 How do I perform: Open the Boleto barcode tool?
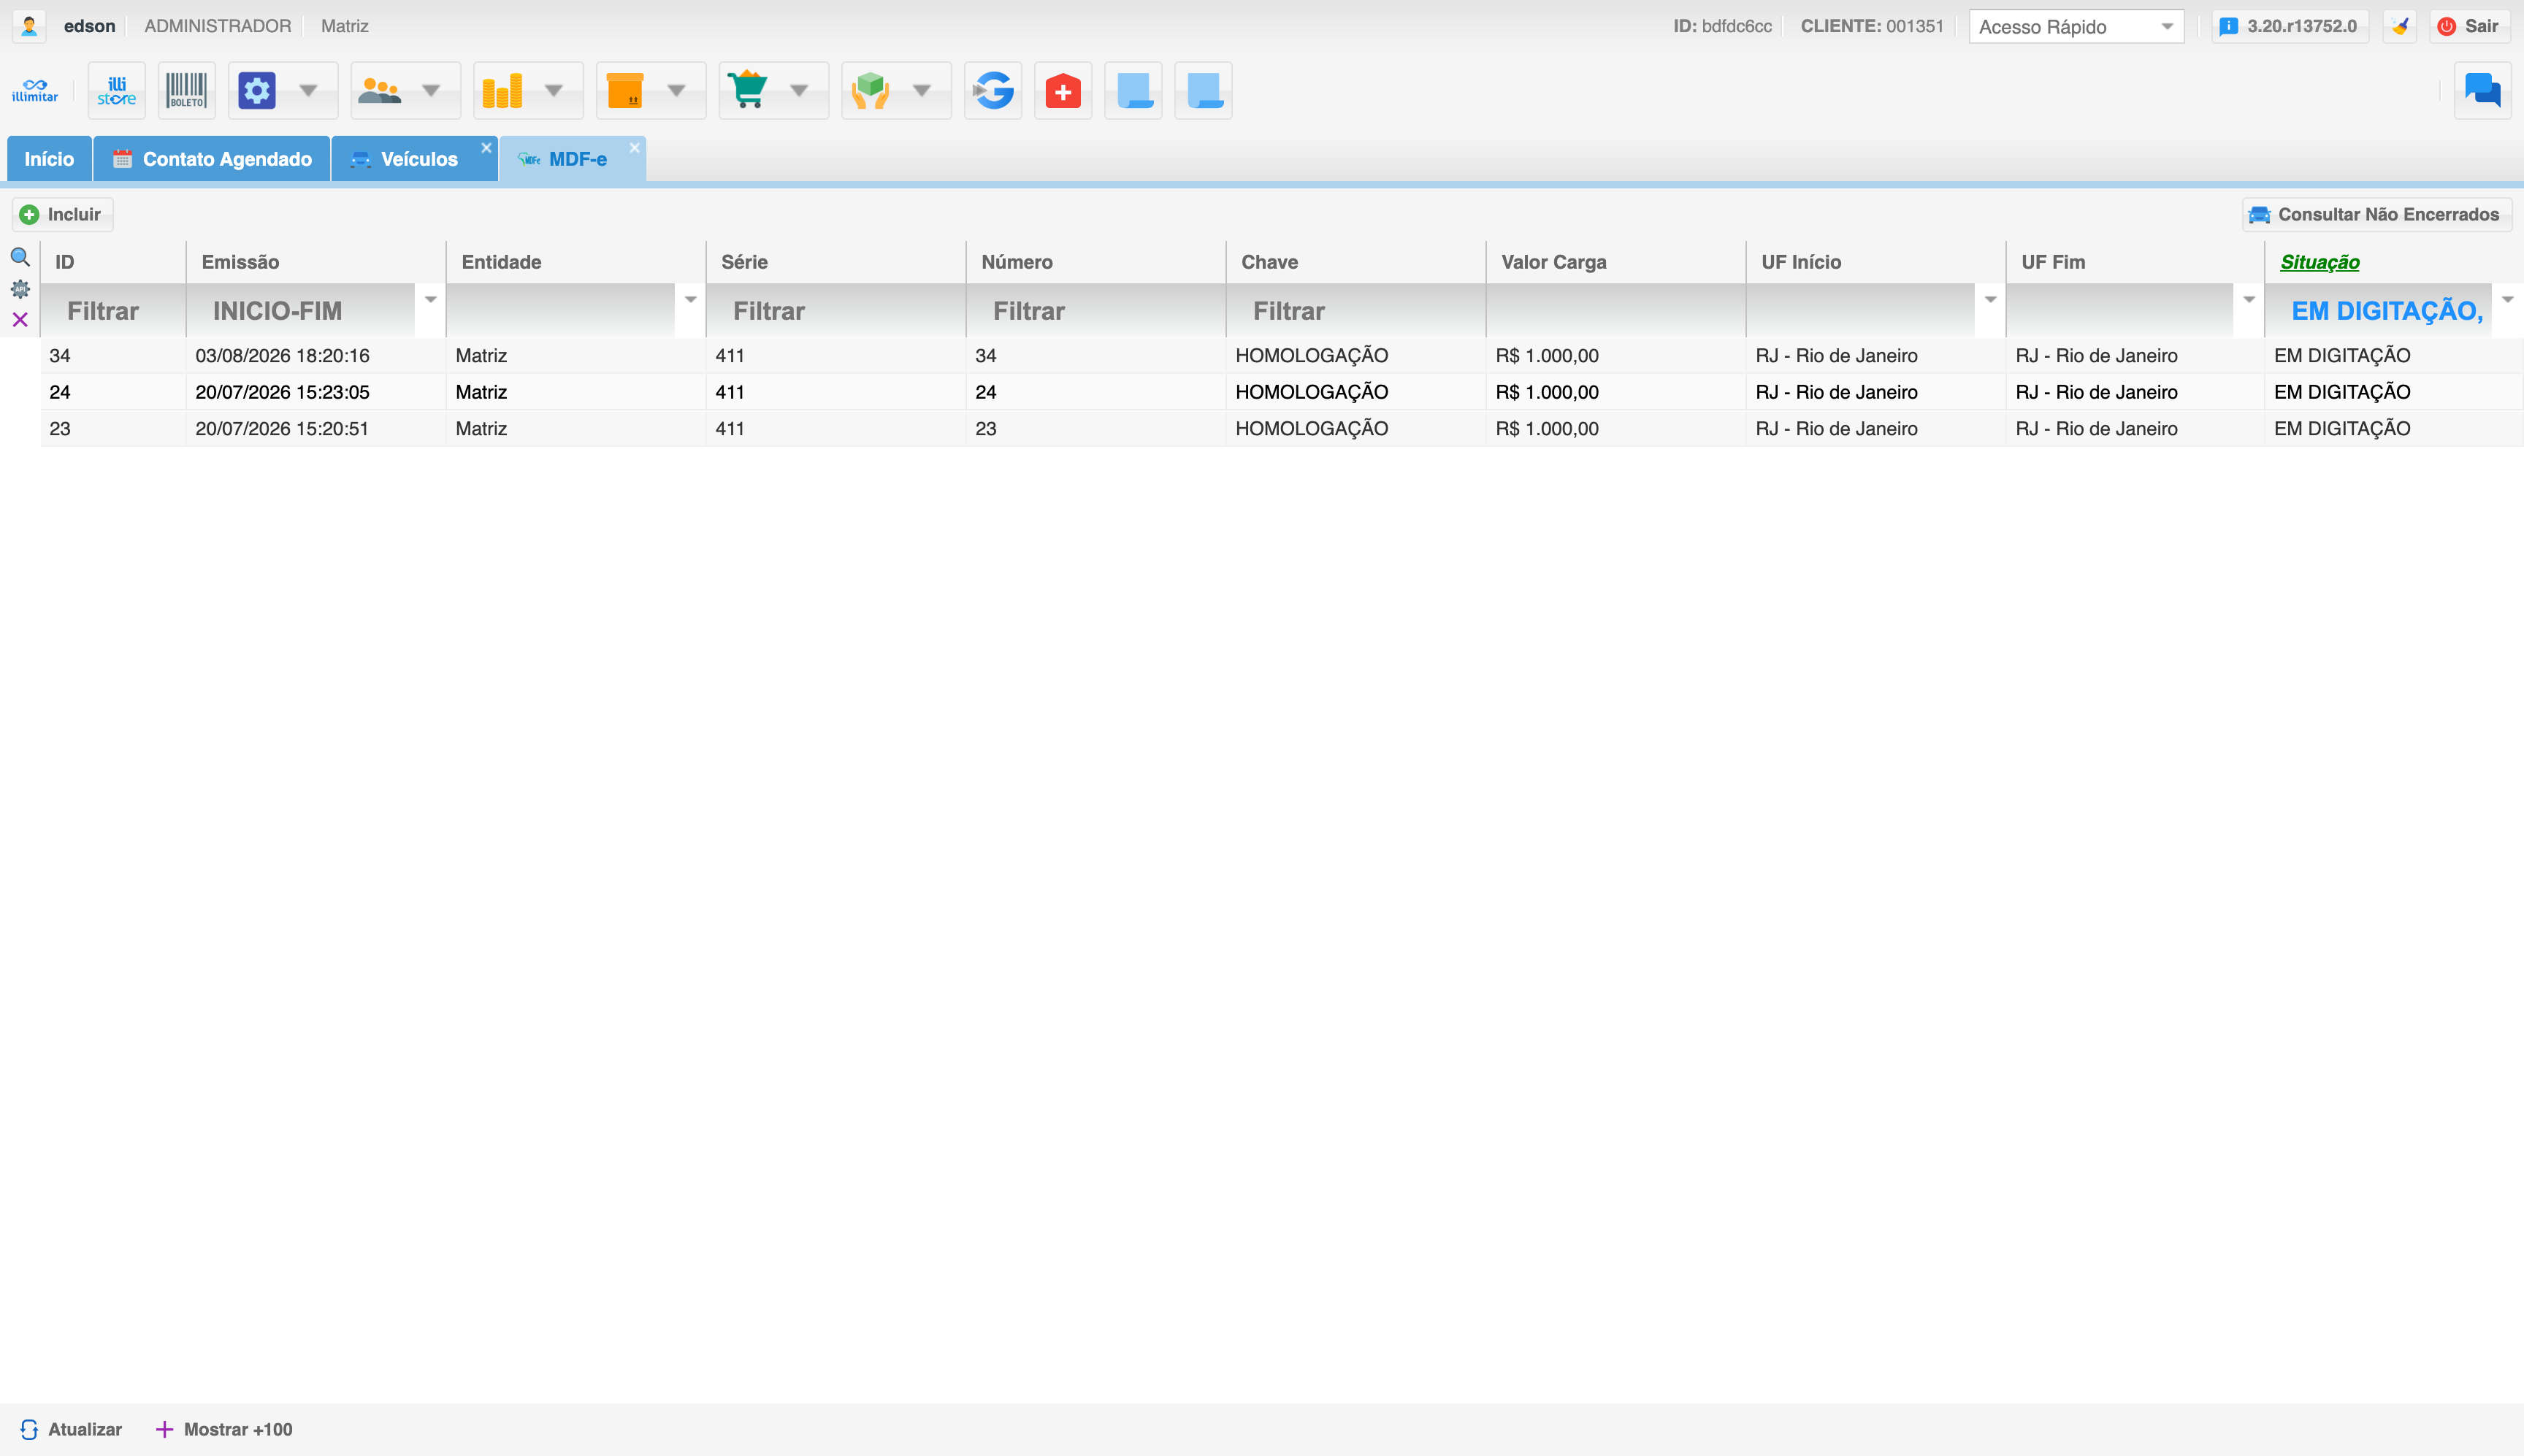point(187,91)
